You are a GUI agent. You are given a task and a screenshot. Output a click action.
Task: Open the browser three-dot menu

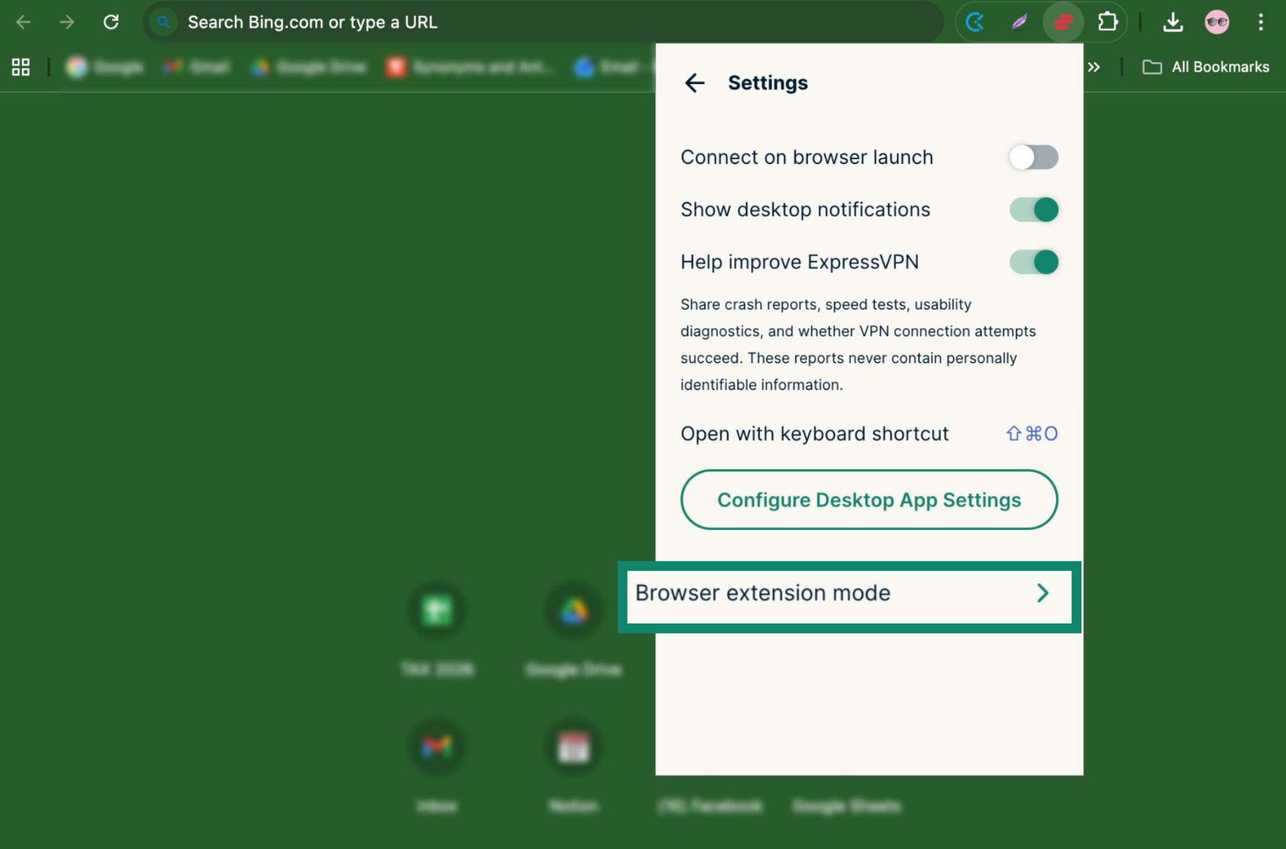[1260, 22]
